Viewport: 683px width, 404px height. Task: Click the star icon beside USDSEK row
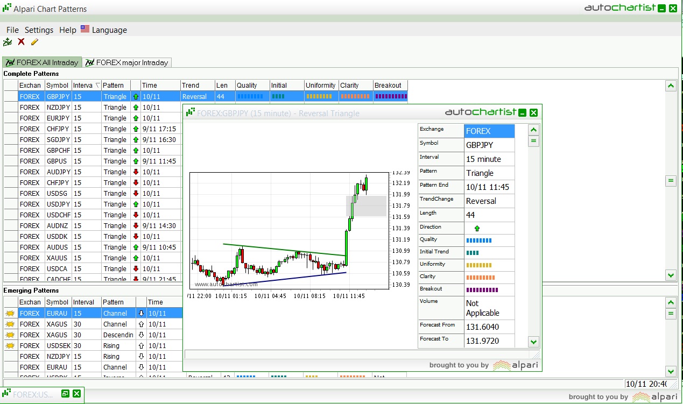(x=10, y=346)
